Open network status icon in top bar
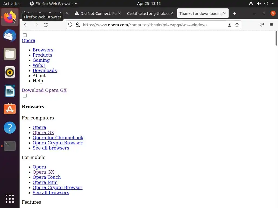The image size is (278, 208). click(x=251, y=4)
